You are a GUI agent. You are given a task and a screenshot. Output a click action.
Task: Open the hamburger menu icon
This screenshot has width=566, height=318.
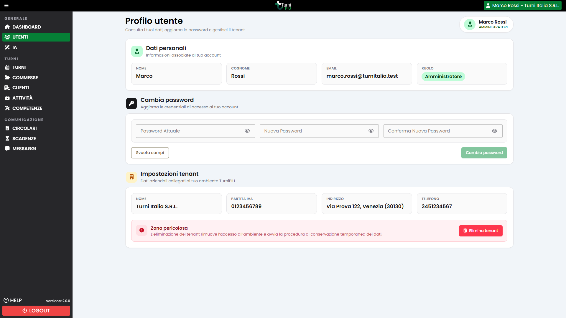click(x=6, y=6)
